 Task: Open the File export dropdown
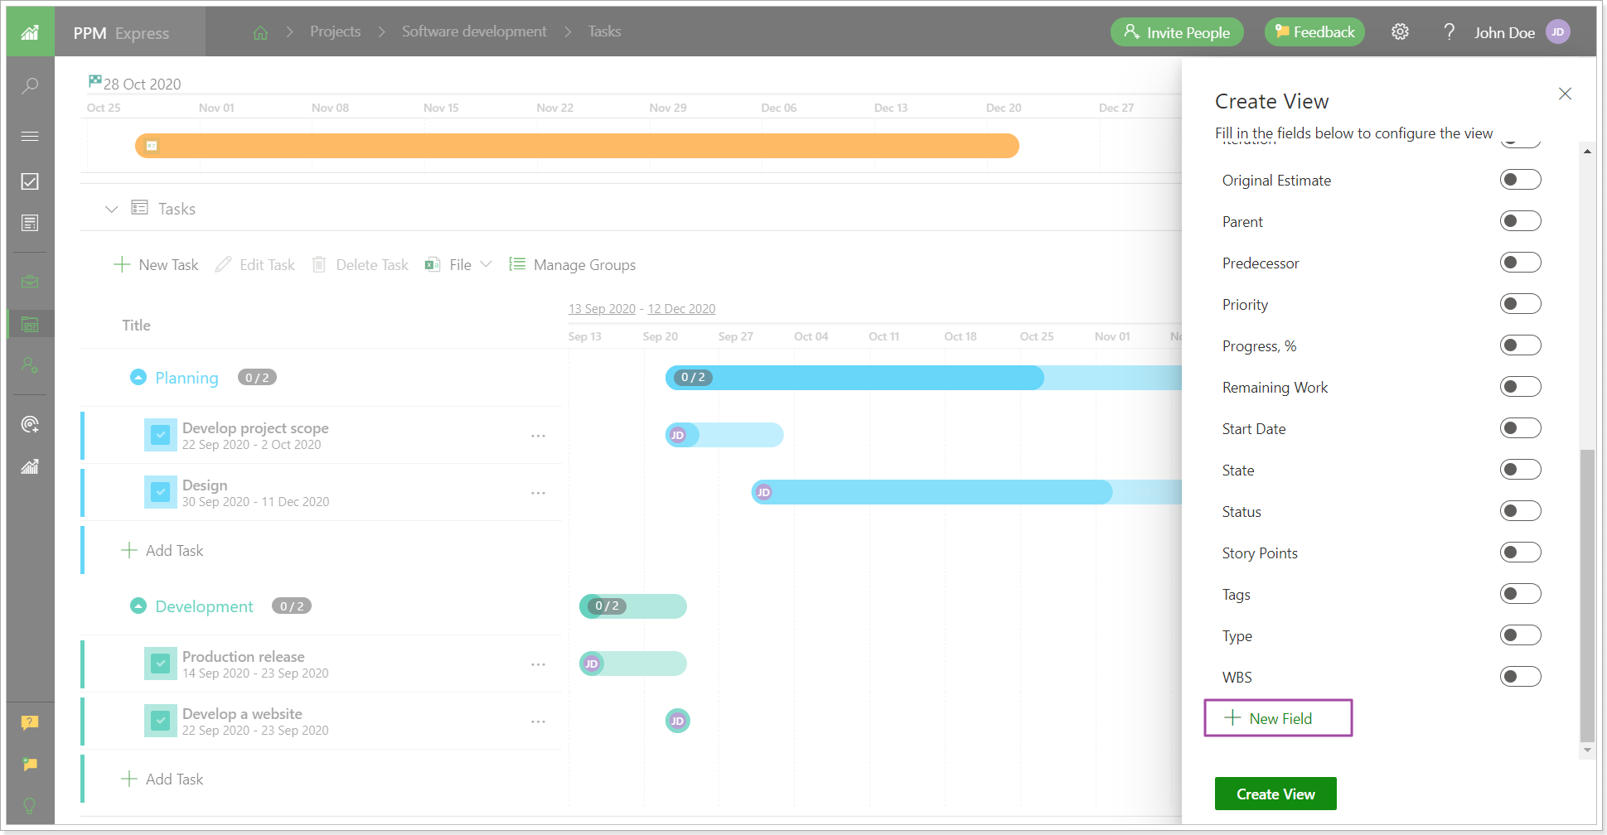486,263
